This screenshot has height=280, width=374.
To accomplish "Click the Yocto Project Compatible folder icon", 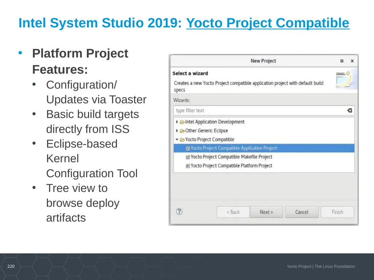I will [182, 140].
